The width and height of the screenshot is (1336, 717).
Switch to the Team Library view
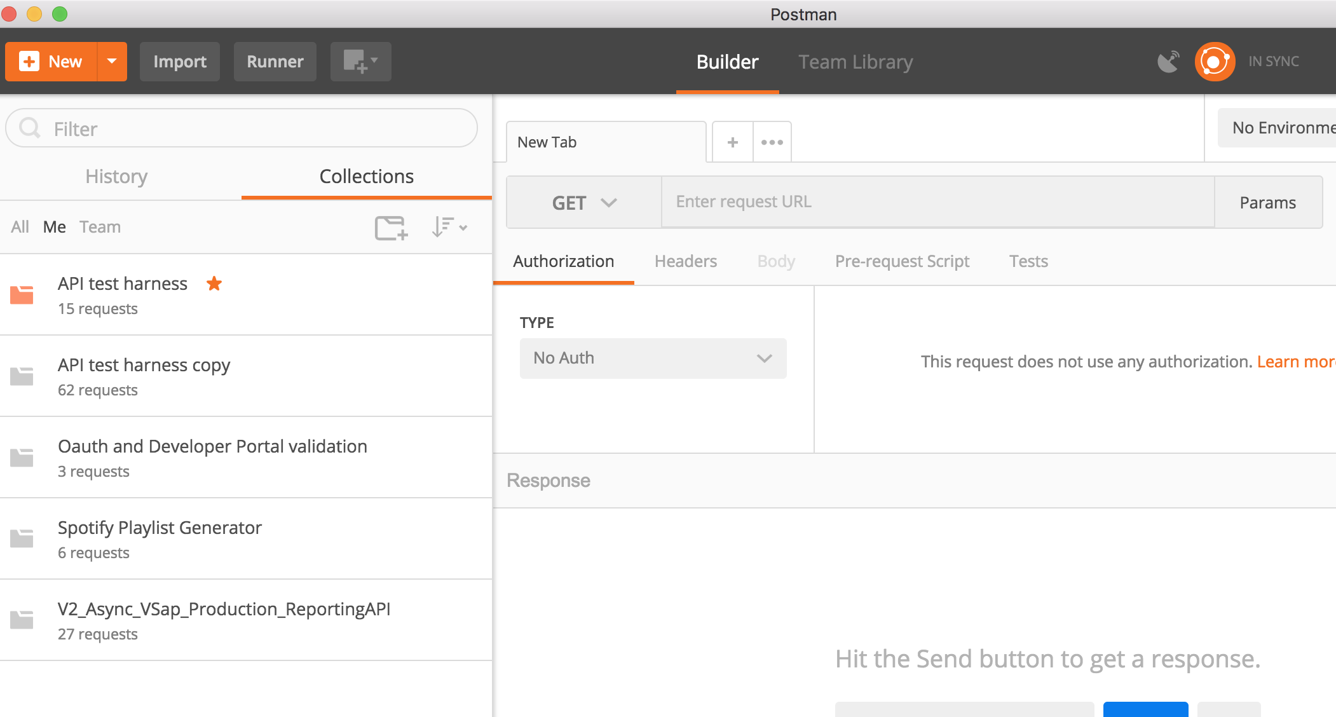[x=855, y=62]
